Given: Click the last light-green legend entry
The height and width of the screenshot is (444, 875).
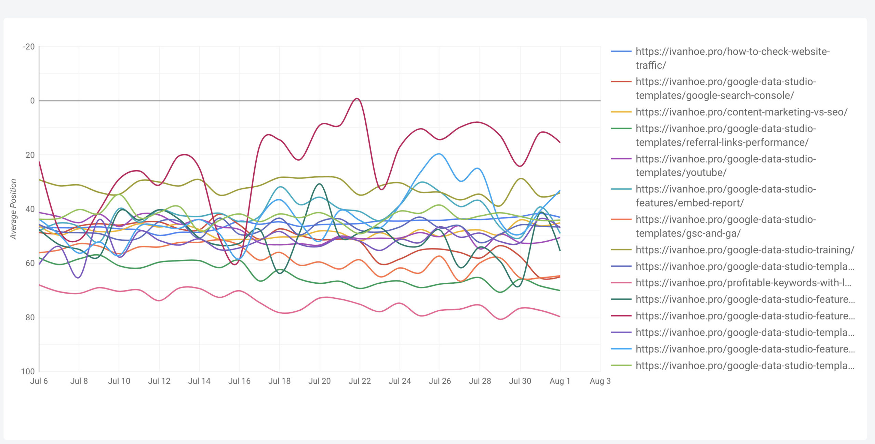Looking at the screenshot, I should 744,365.
